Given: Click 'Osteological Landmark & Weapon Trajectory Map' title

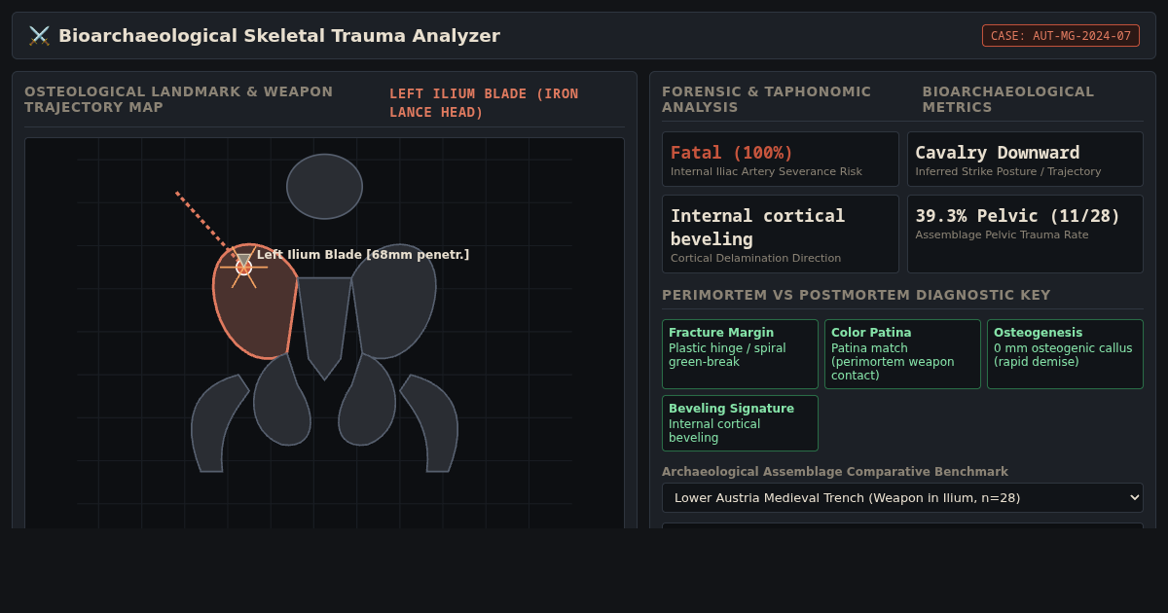Looking at the screenshot, I should pyautogui.click(x=179, y=99).
